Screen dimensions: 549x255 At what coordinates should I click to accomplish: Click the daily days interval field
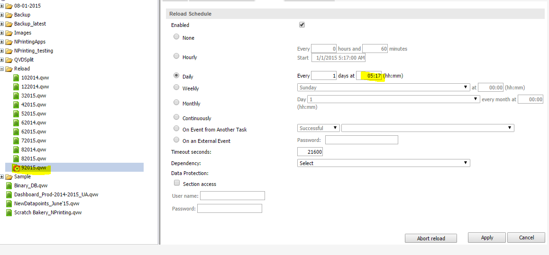(324, 75)
